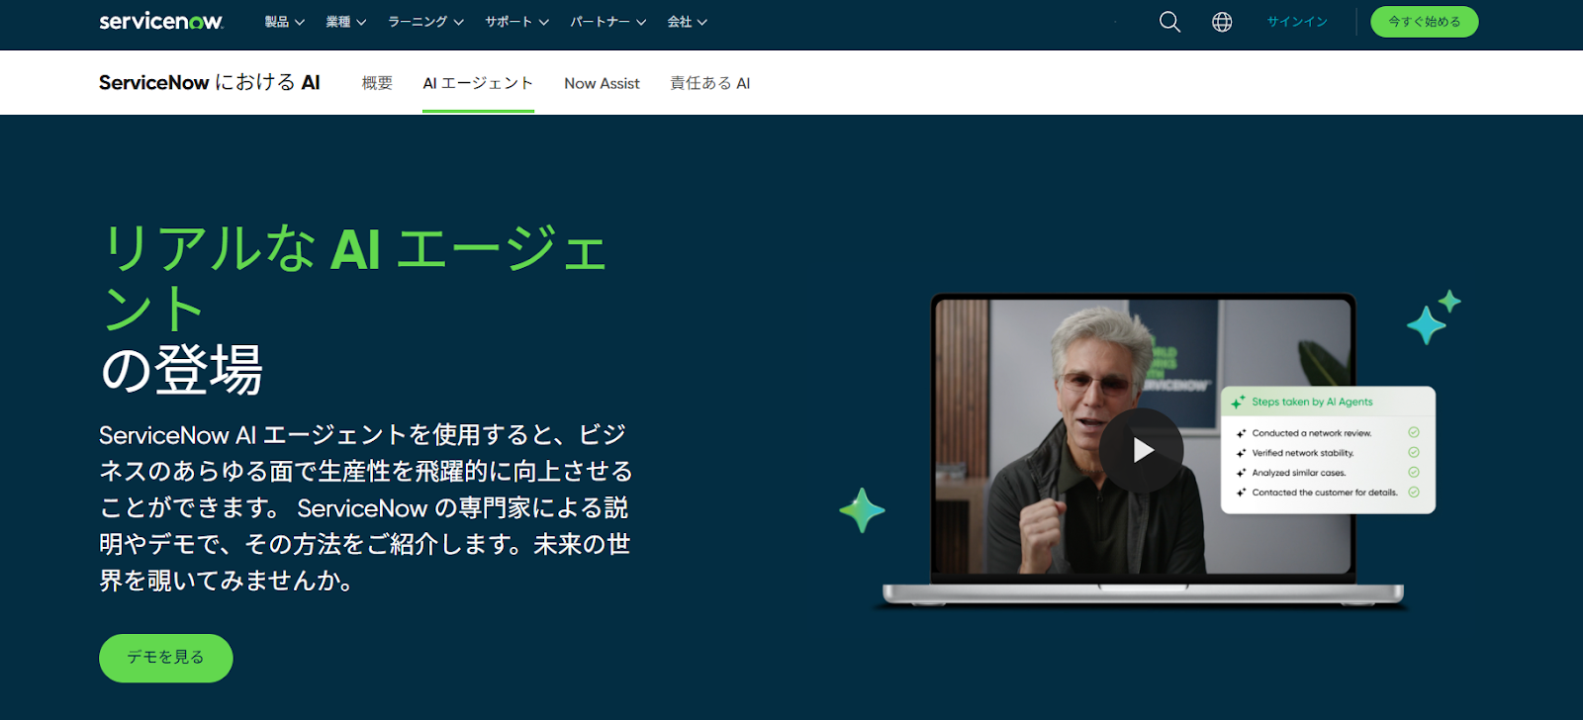The height and width of the screenshot is (720, 1583).
Task: Go to ServiceNow home via logo
Action: tap(161, 21)
